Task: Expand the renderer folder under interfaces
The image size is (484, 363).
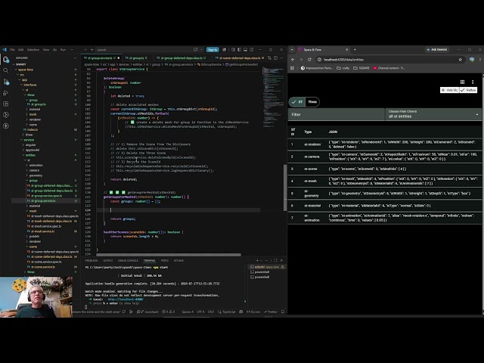Action: [35, 119]
